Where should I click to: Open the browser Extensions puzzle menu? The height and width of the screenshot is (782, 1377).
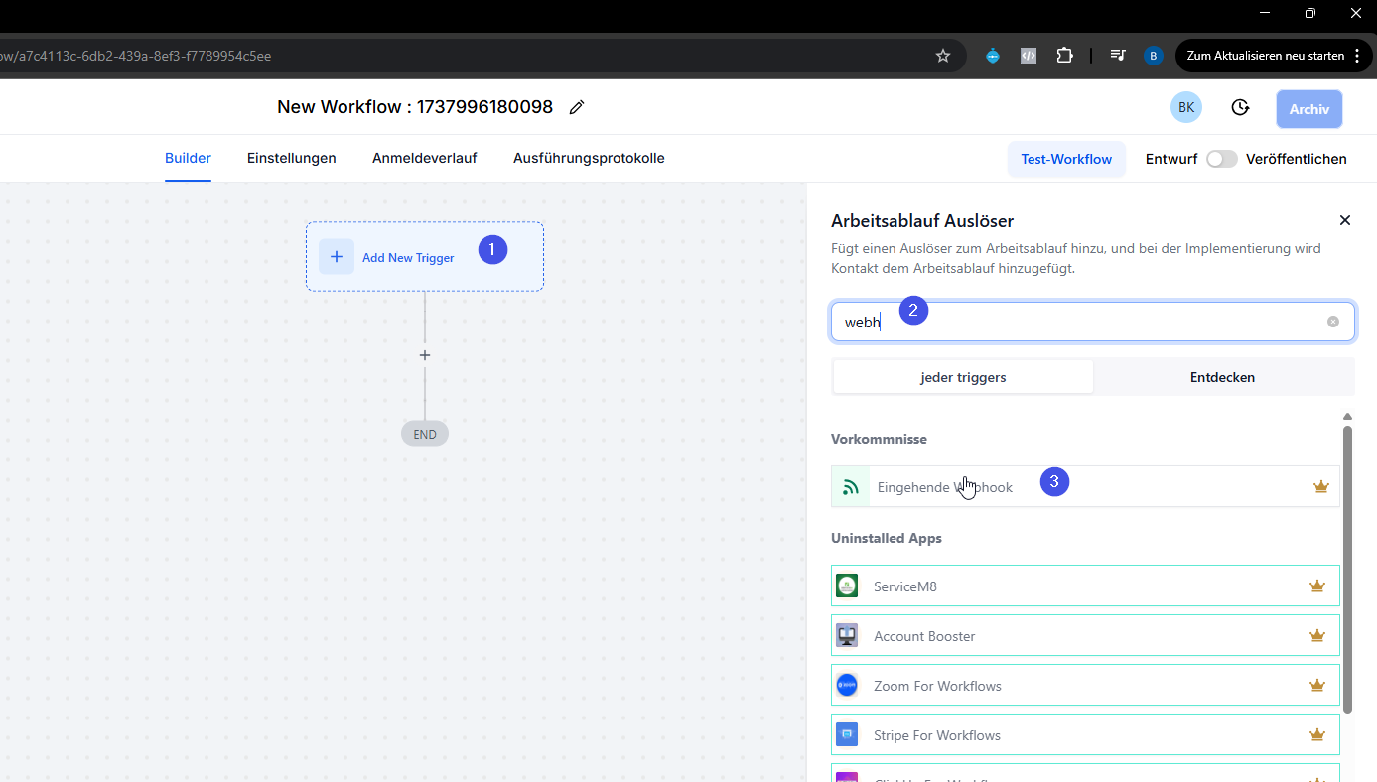(1064, 56)
